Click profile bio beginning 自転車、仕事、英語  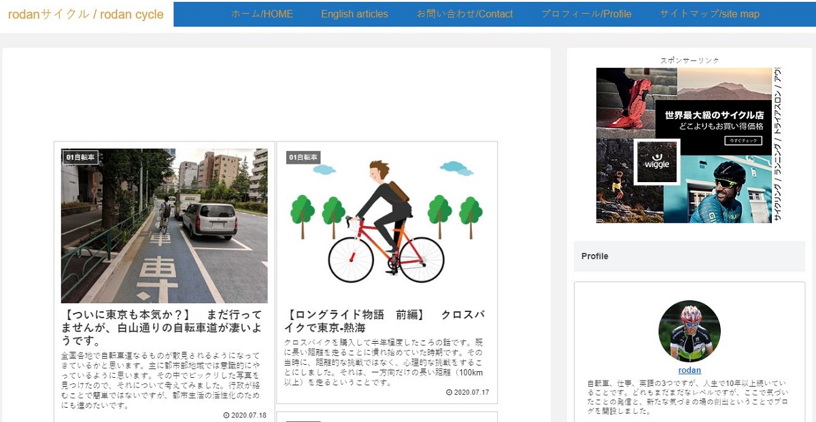[x=690, y=398]
